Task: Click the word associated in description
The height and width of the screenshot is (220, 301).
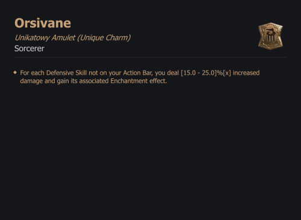Action: pos(94,81)
